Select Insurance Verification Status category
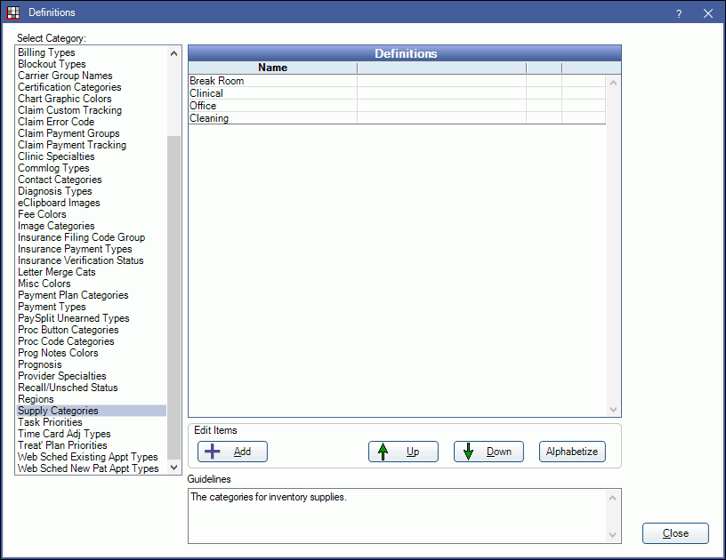Image resolution: width=726 pixels, height=560 pixels. pos(92,260)
